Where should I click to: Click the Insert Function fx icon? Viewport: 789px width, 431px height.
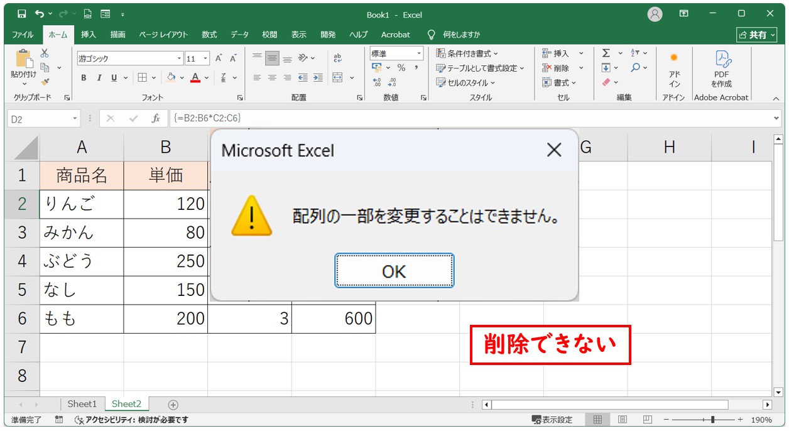click(156, 118)
